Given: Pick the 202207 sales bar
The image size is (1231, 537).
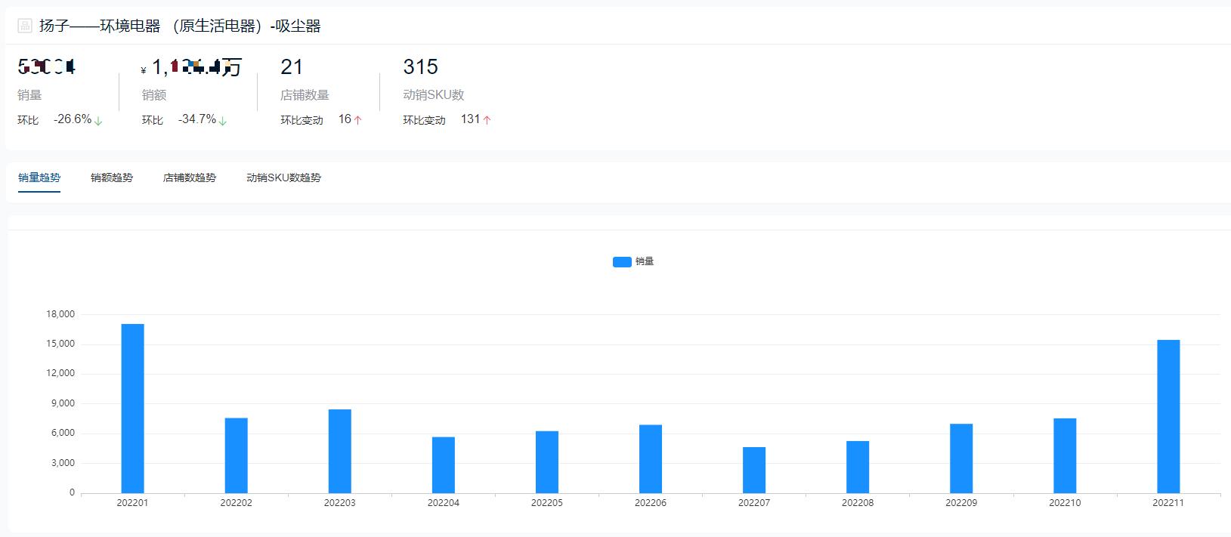Looking at the screenshot, I should (x=754, y=470).
